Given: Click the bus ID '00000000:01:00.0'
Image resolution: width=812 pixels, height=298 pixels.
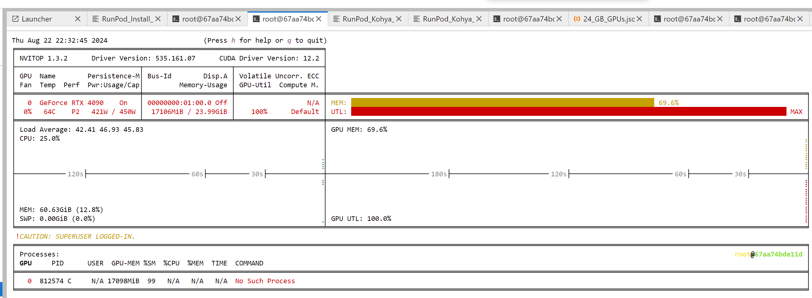Looking at the screenshot, I should [179, 103].
